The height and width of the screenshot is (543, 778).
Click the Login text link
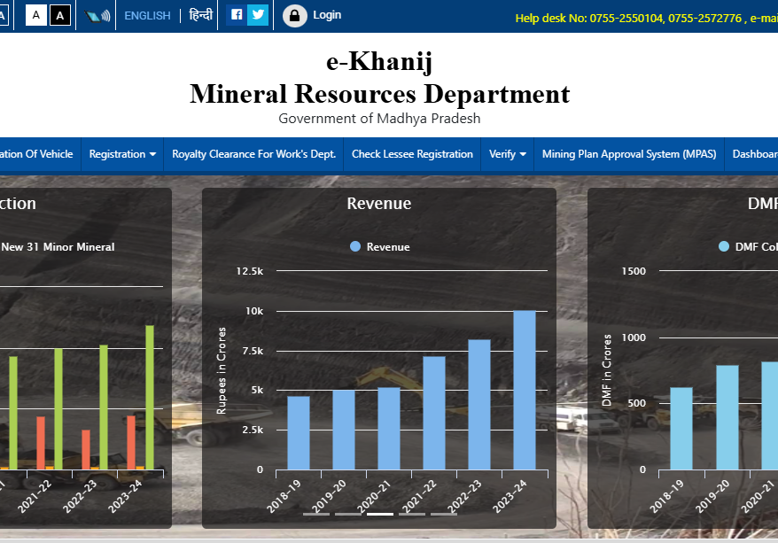click(x=327, y=15)
